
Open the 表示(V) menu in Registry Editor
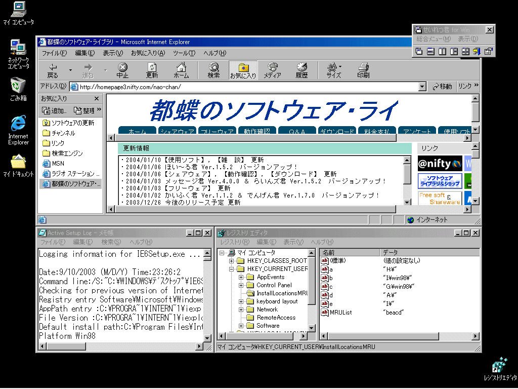pyautogui.click(x=293, y=242)
